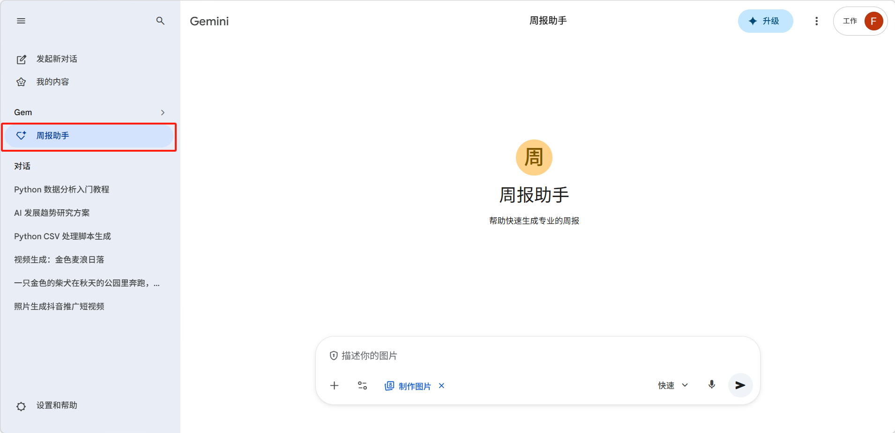Open Python 数据分析入门教程 conversation

point(61,190)
